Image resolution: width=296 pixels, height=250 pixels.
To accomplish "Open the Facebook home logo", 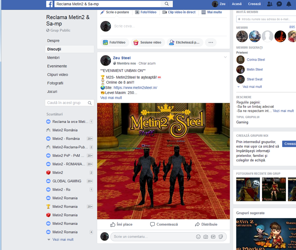I will point(49,4).
